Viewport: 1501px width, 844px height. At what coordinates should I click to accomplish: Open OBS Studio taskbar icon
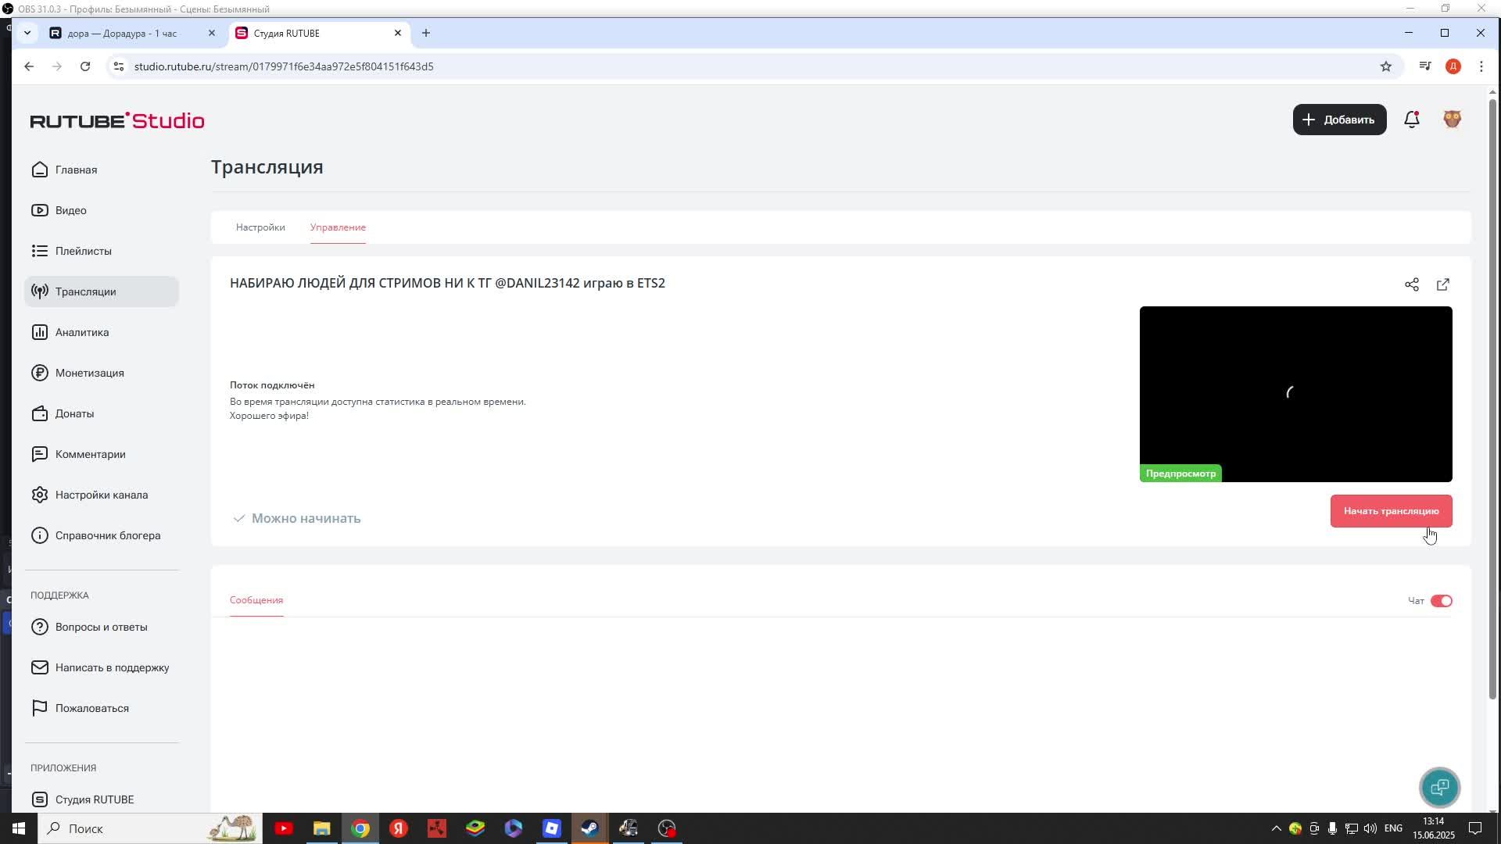[667, 828]
